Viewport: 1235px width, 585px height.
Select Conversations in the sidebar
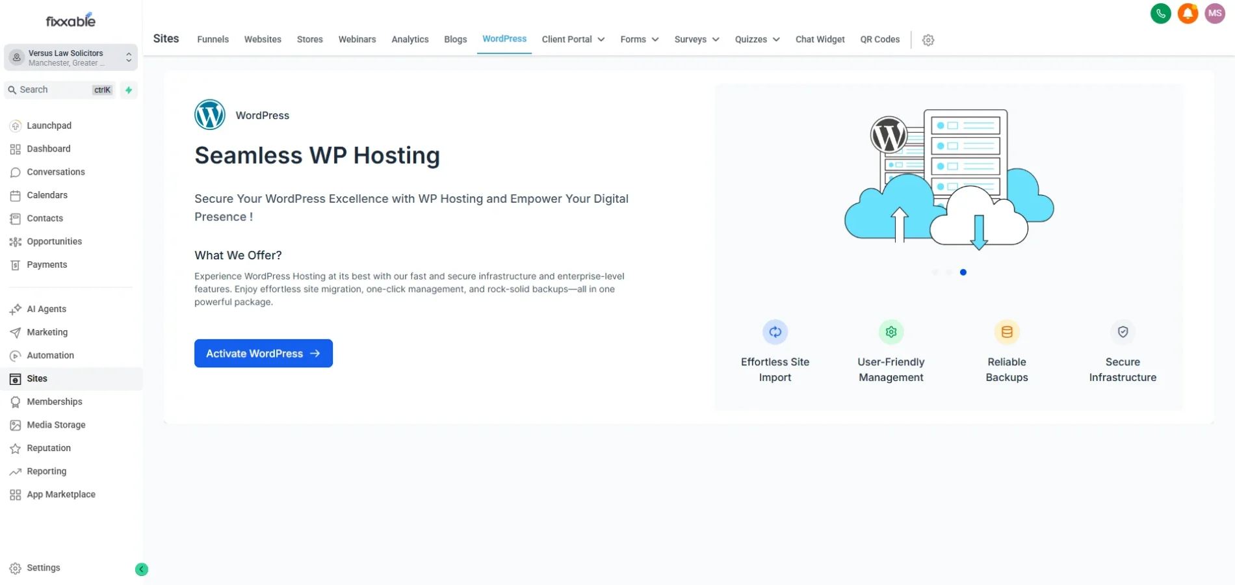coord(55,172)
